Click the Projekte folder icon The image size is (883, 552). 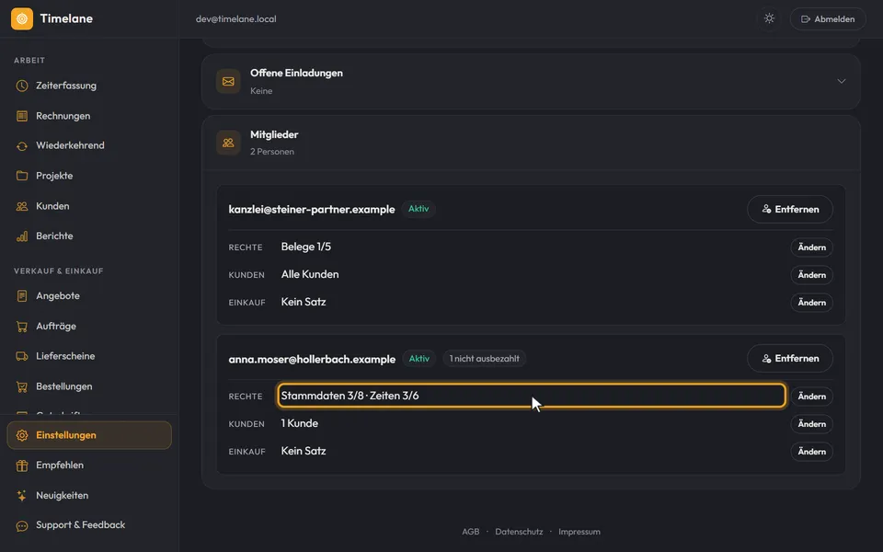click(x=22, y=176)
